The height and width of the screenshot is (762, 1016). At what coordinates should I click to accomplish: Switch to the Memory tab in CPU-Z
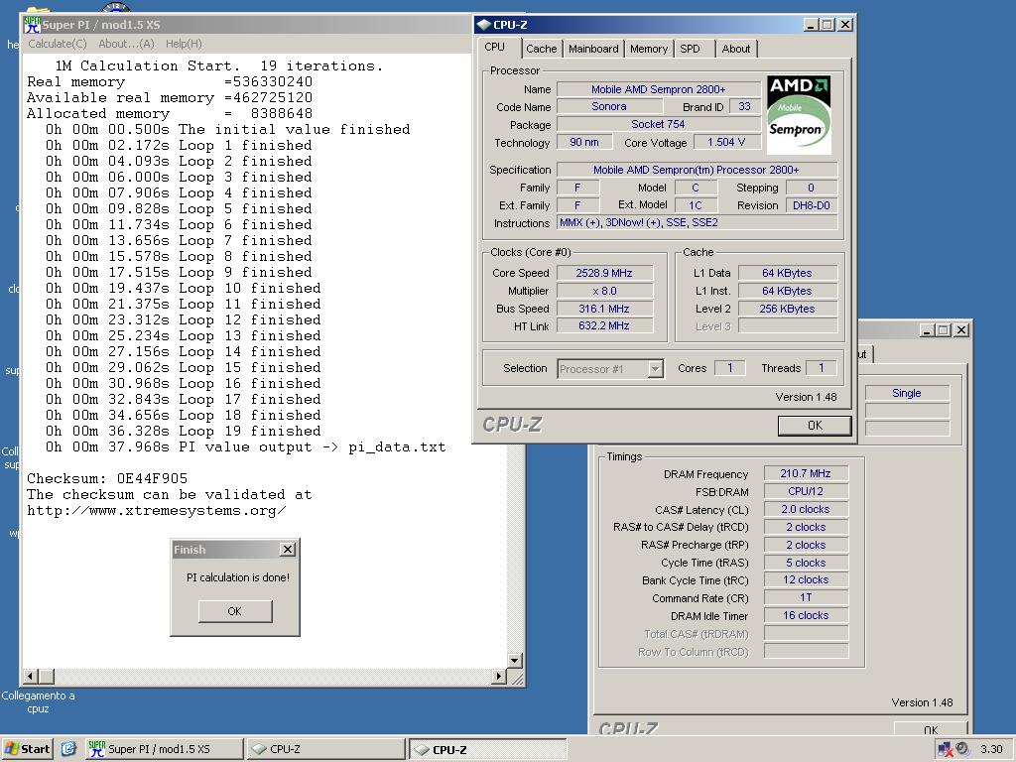pyautogui.click(x=649, y=49)
